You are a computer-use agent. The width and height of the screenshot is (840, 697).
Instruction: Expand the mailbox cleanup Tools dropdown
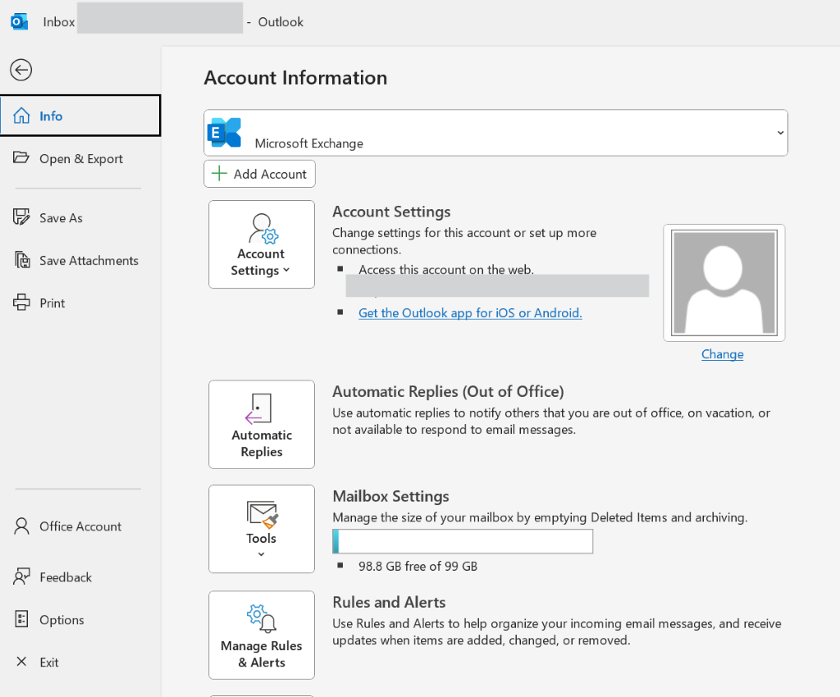(261, 529)
